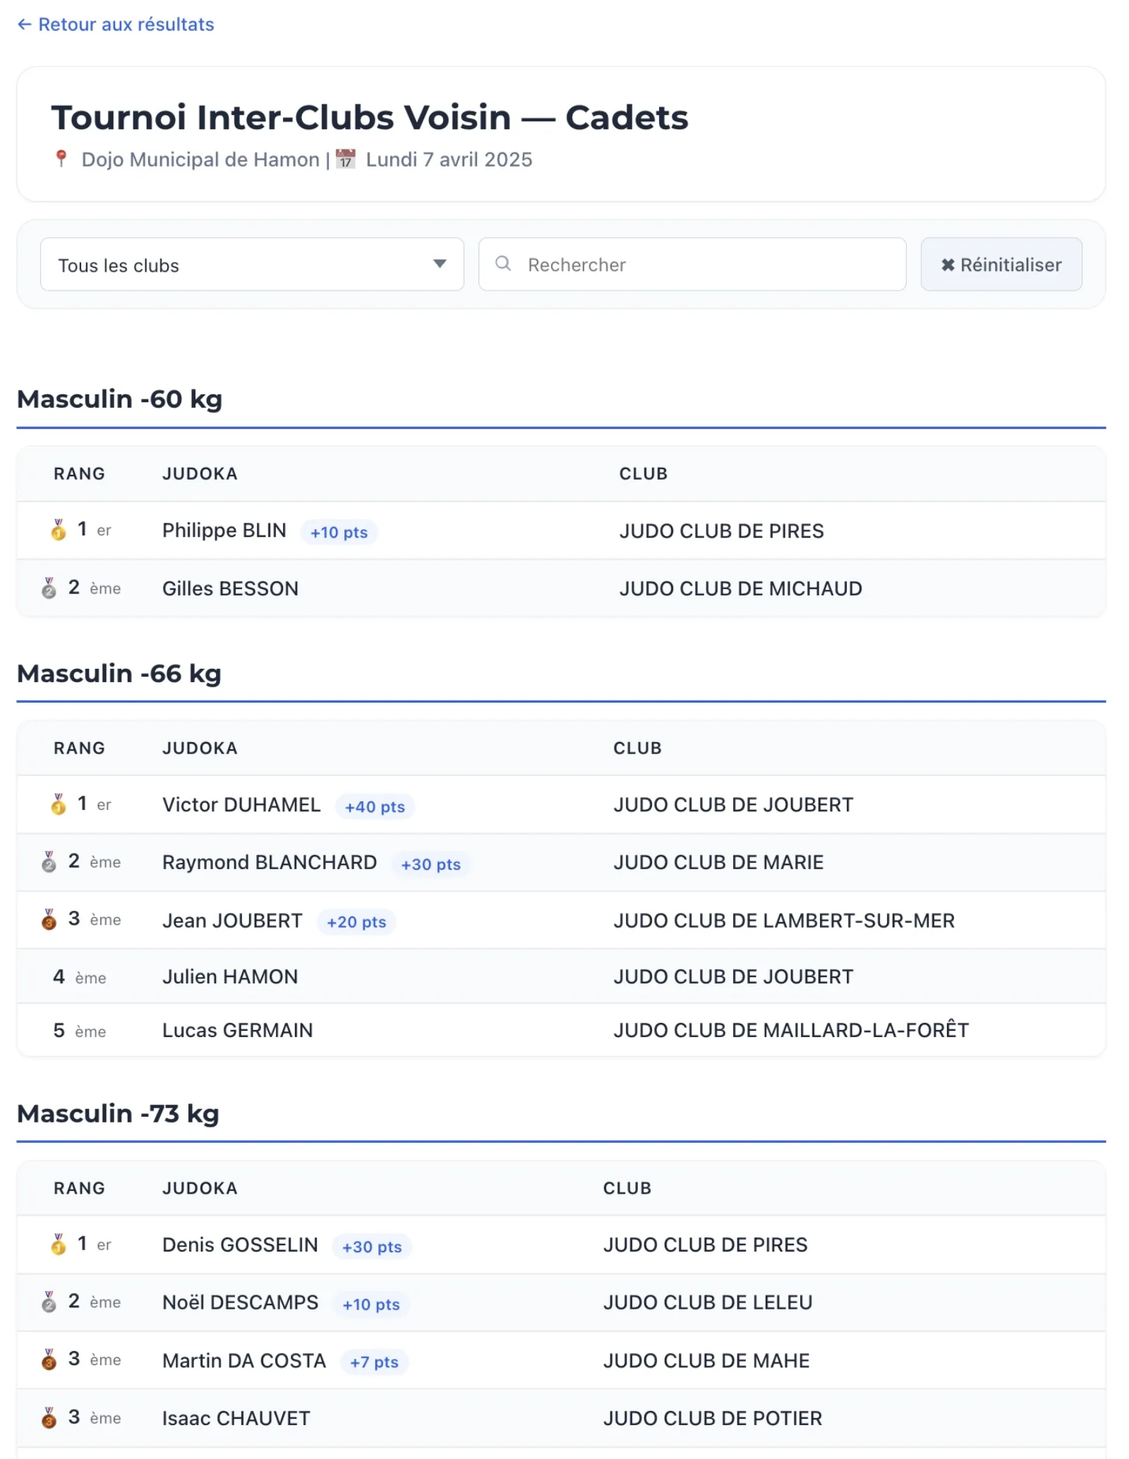Select the name Raymond BLANCHARD
The image size is (1129, 1459).
point(270,863)
